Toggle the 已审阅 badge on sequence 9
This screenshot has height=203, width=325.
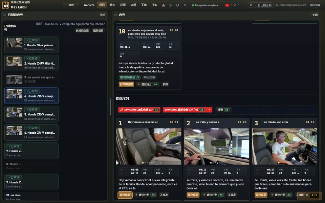[14, 177]
